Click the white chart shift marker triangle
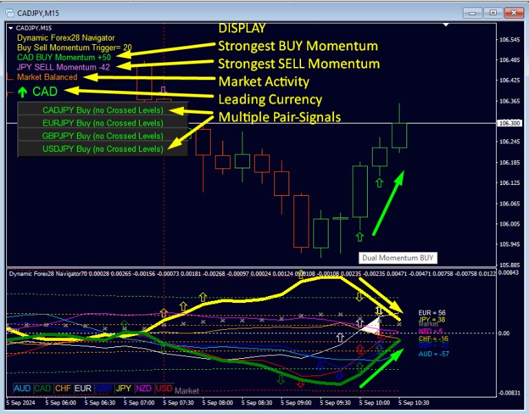529x414 pixels. pos(446,25)
